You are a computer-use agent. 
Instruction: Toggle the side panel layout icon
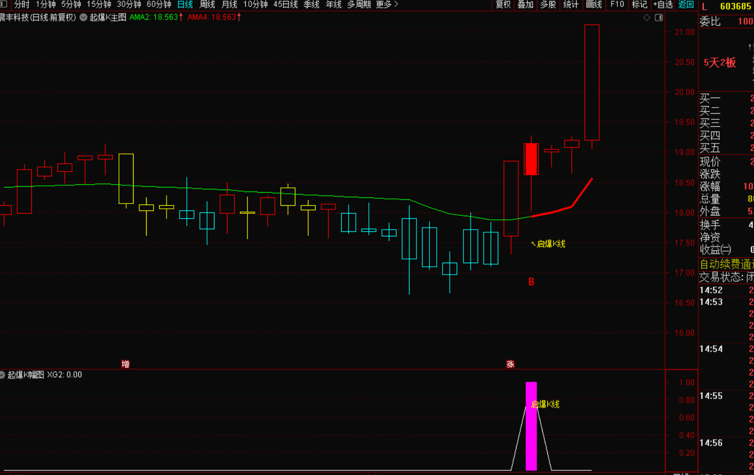point(659,18)
